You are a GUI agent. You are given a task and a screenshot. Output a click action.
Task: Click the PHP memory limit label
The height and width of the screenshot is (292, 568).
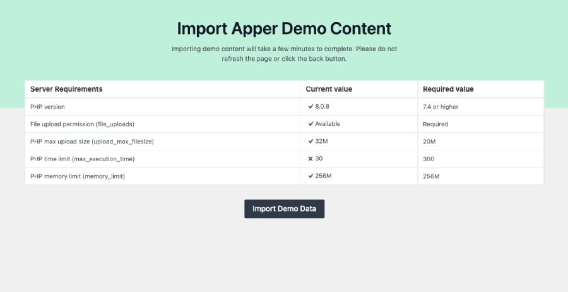coord(78,176)
